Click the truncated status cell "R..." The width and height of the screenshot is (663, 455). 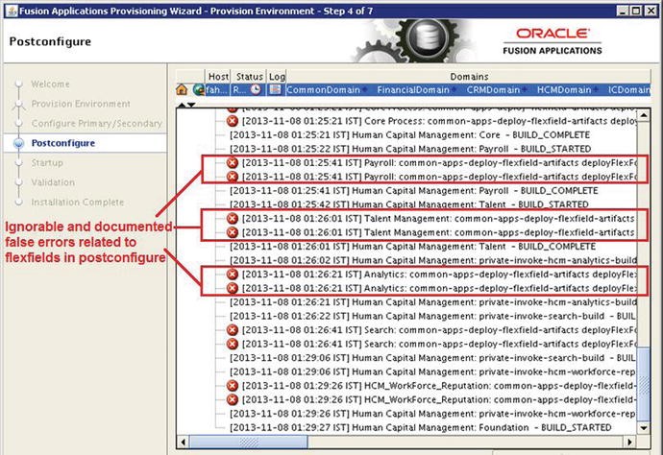[239, 89]
